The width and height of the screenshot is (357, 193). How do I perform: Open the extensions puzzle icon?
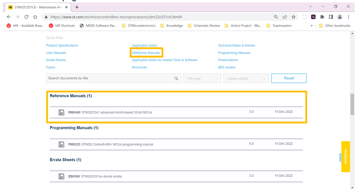coord(322,17)
